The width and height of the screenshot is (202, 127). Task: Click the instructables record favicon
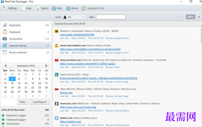(x=56, y=46)
